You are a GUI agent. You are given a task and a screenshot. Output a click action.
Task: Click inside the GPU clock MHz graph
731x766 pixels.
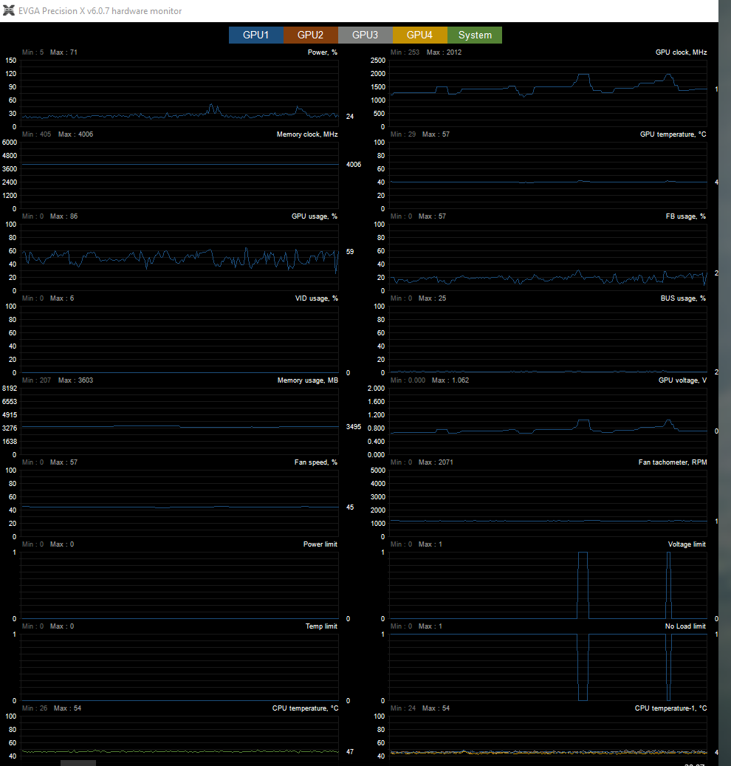coord(548,93)
